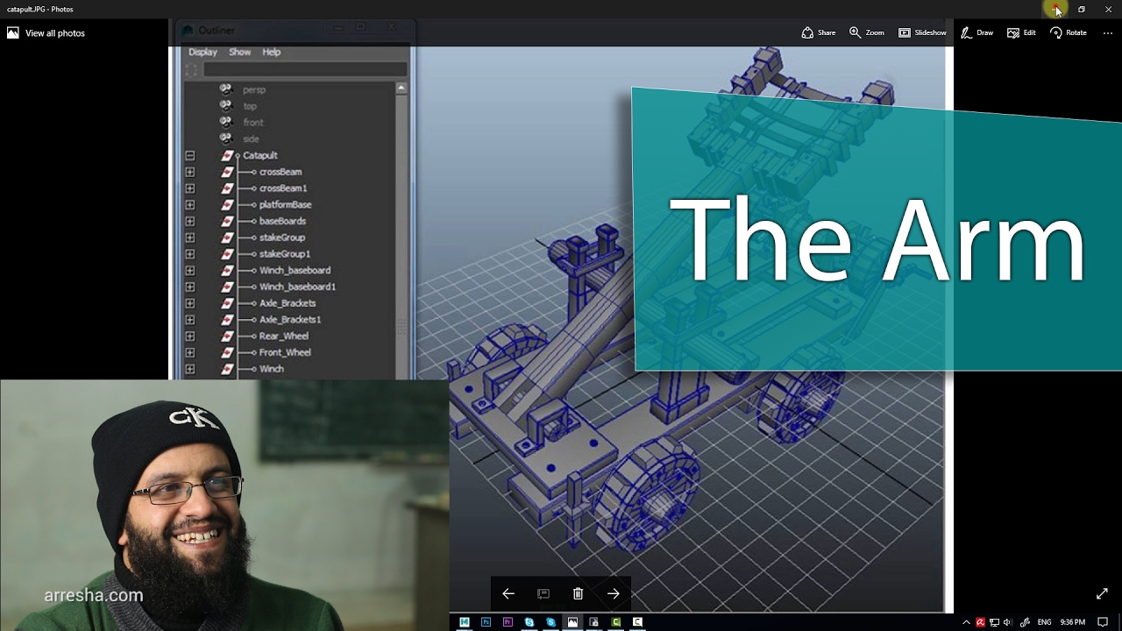Viewport: 1122px width, 631px height.
Task: Select the Catapult group in Outliner
Action: pyautogui.click(x=260, y=155)
